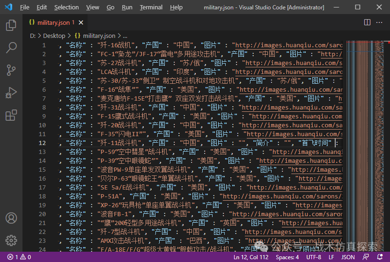Viewport: 390px width, 262px height.
Task: Click line number 20 in the gutter
Action: 42,214
